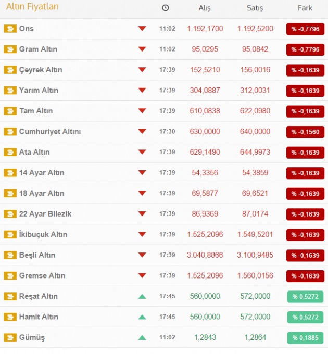Click the gold icon next to Gram Altın

(10, 49)
